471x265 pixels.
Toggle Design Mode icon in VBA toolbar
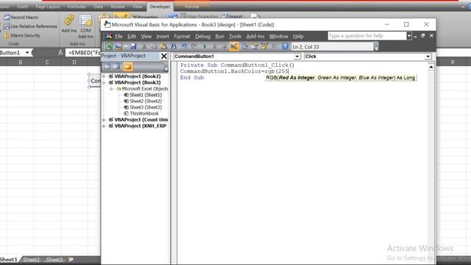[234, 46]
